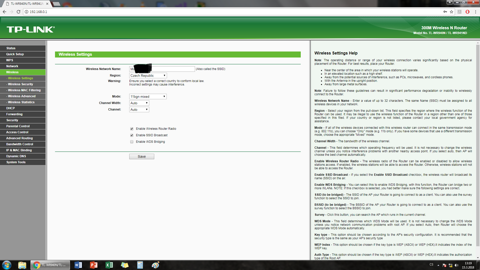Open Wireless Security menu item

(20, 84)
